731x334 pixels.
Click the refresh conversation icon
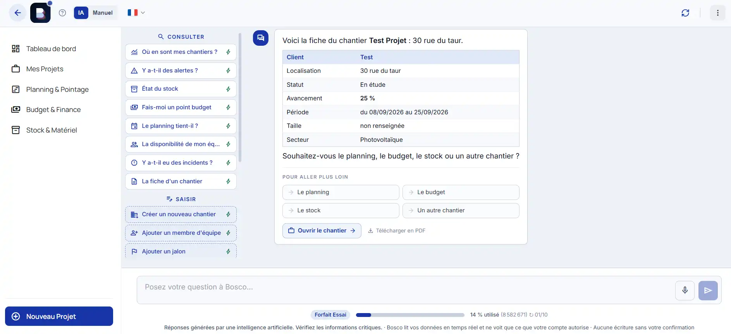tap(685, 13)
